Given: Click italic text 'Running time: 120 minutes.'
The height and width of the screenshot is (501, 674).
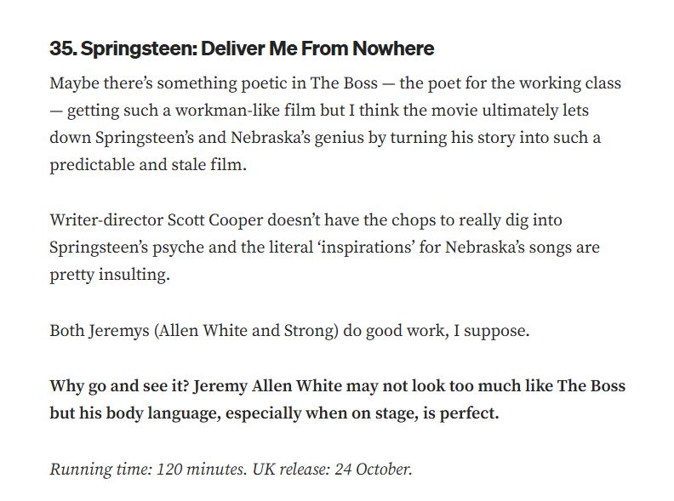Looking at the screenshot, I should pos(148,470).
